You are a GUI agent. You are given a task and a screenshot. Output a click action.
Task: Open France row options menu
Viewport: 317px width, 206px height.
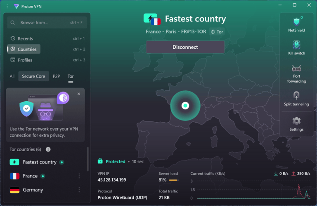pyautogui.click(x=79, y=176)
